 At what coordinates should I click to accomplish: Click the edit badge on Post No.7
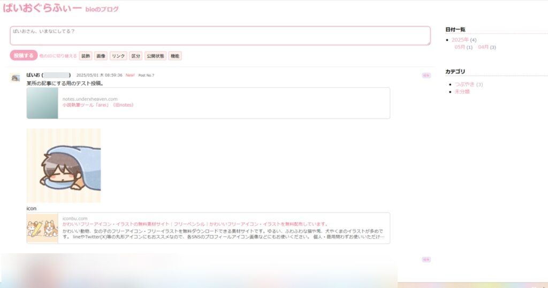pos(426,75)
